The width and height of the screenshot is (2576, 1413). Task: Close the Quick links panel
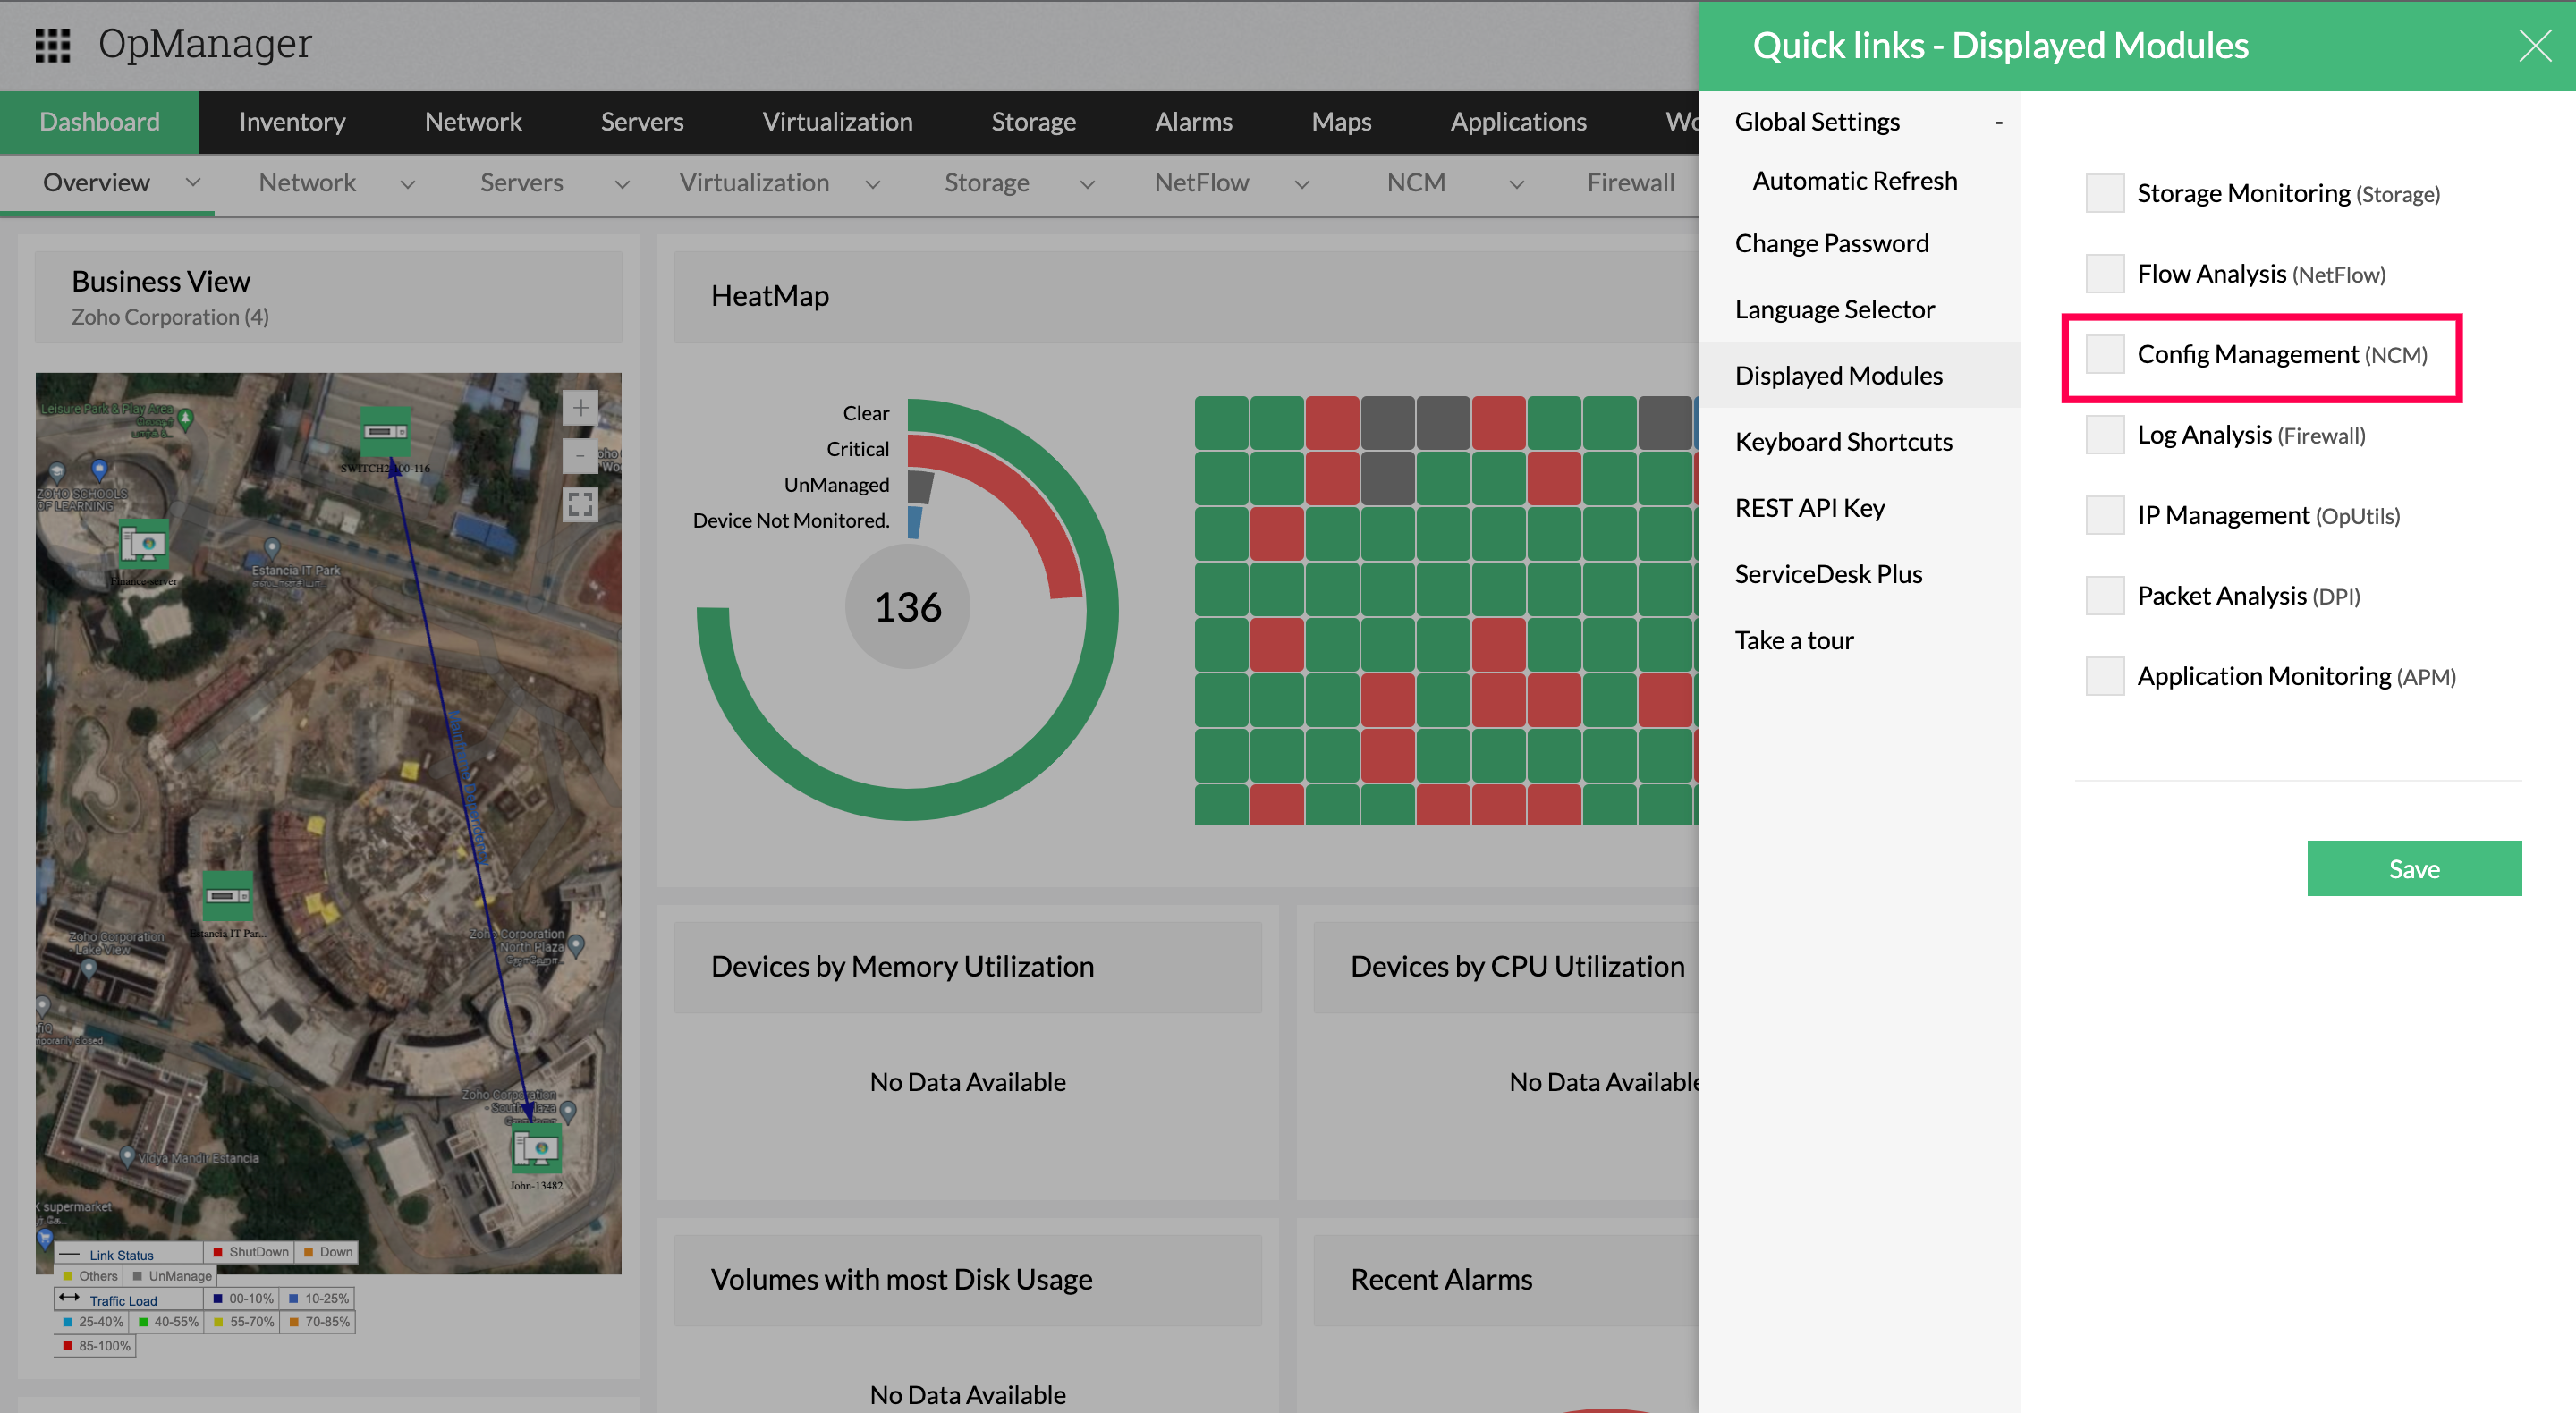coord(2535,46)
